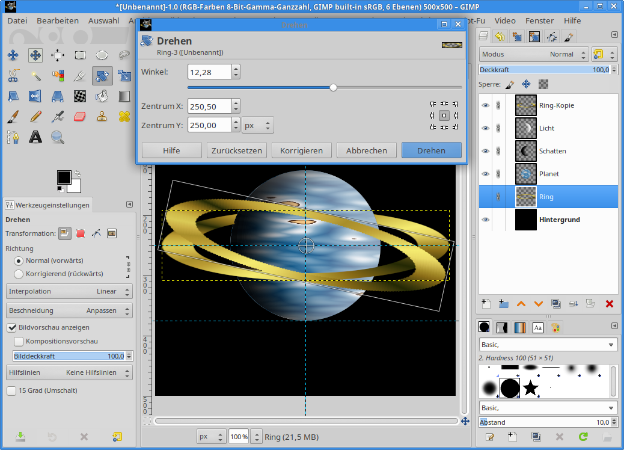Click the Winkel angle slider handle
The width and height of the screenshot is (624, 450).
click(x=333, y=87)
